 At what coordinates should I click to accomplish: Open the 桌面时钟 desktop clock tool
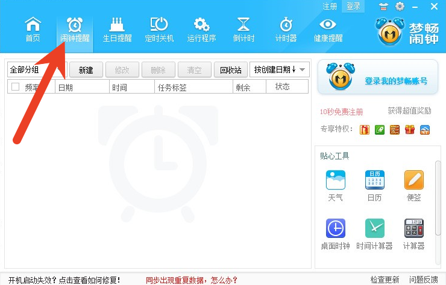[336, 234]
